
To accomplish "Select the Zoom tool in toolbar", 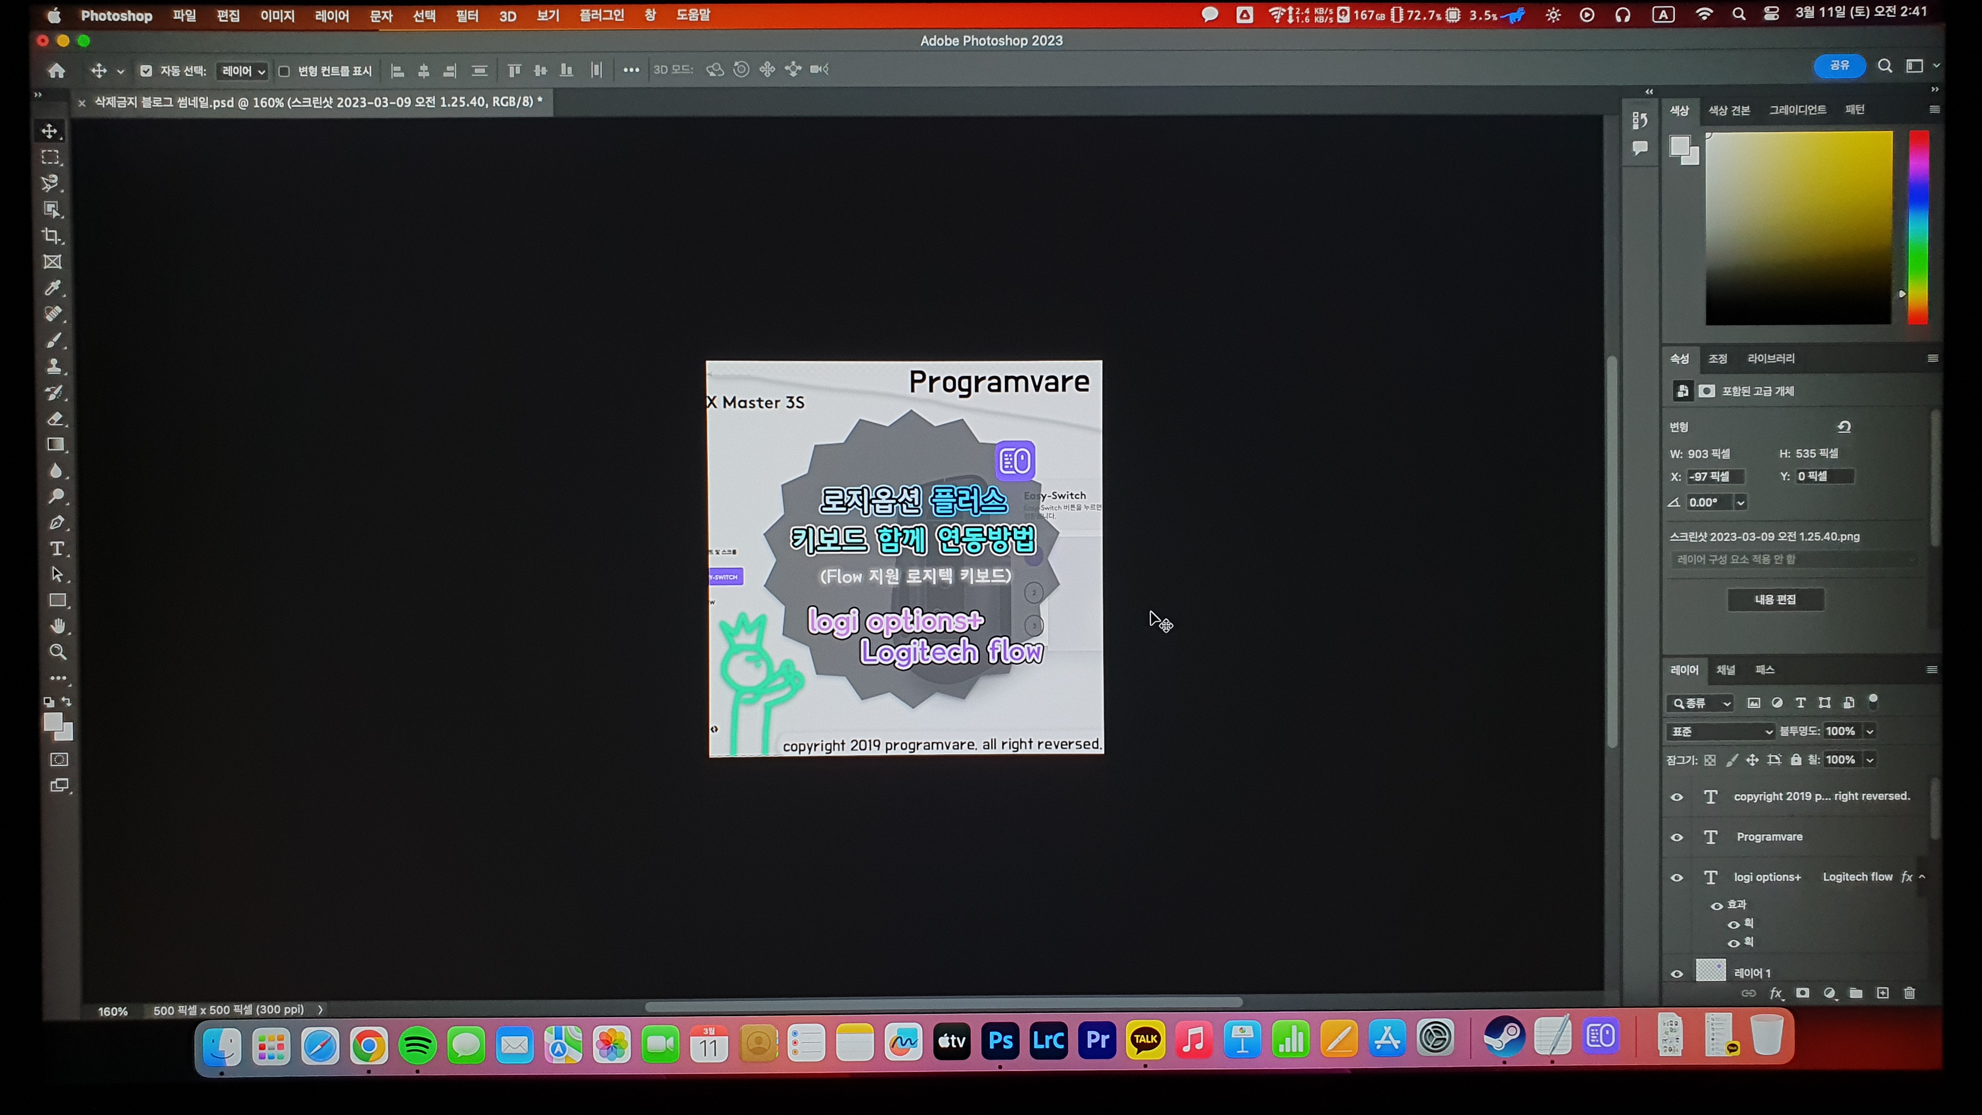I will (58, 652).
